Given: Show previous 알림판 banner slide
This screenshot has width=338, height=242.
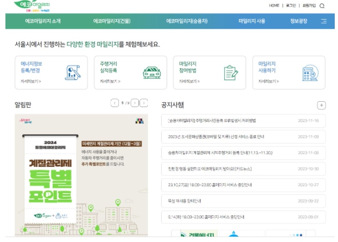Looking at the screenshot, I should click(x=115, y=102).
